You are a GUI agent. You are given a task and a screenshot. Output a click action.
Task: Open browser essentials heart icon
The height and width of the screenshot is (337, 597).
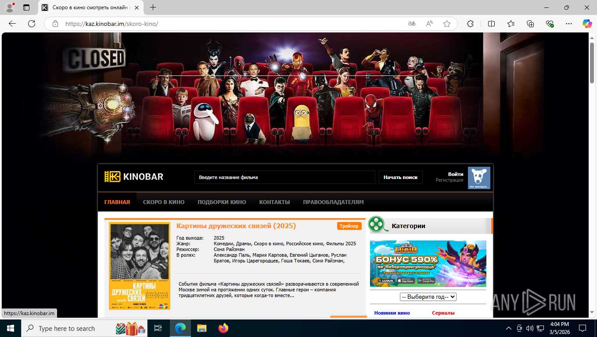click(550, 24)
